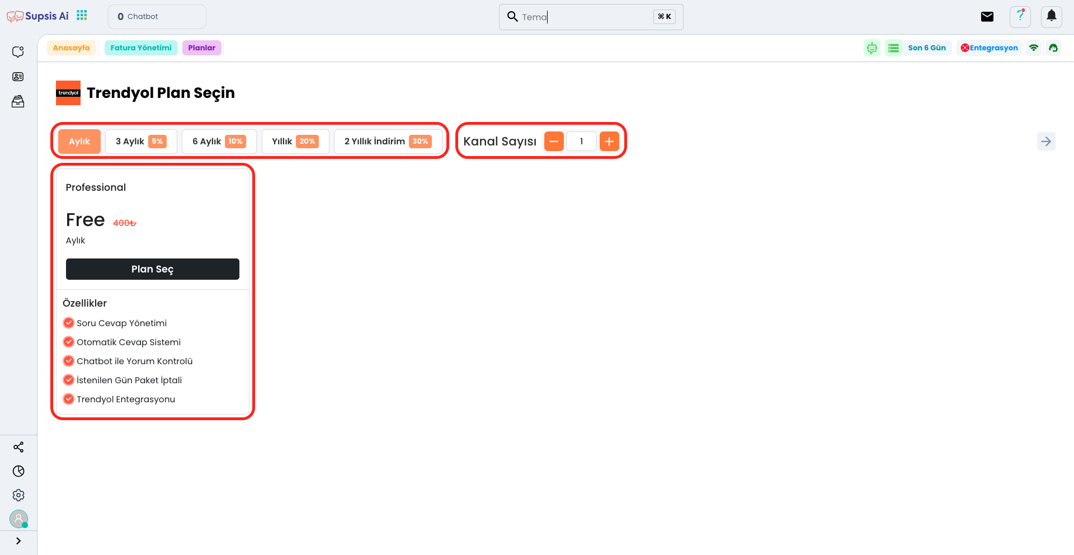
Task: Click the green headset support icon
Action: [1053, 48]
